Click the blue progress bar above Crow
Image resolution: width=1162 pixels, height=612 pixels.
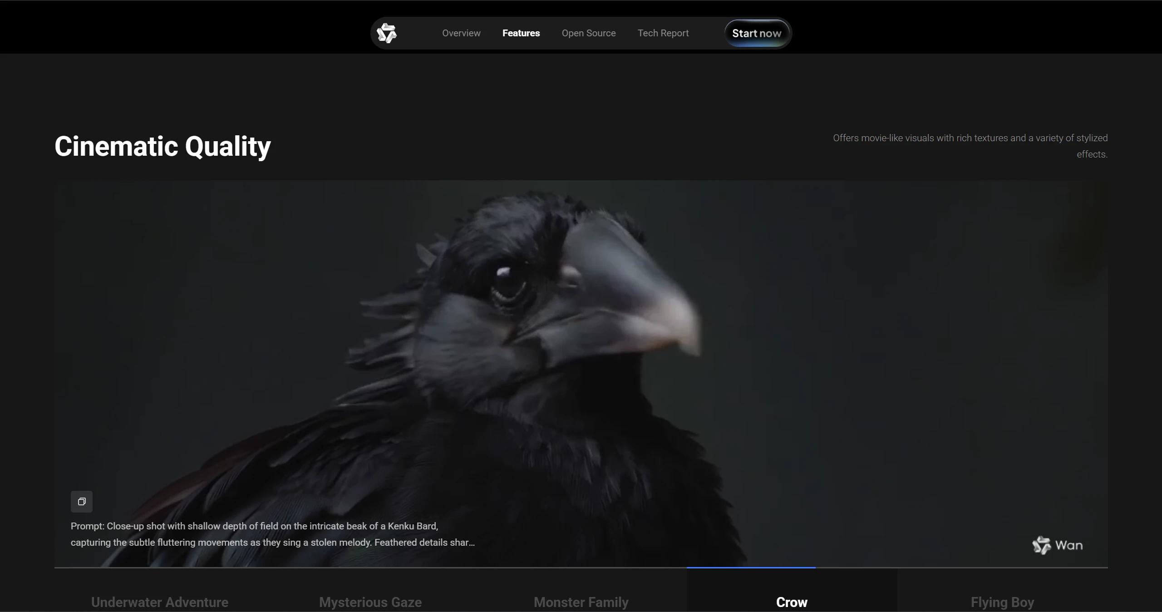751,568
